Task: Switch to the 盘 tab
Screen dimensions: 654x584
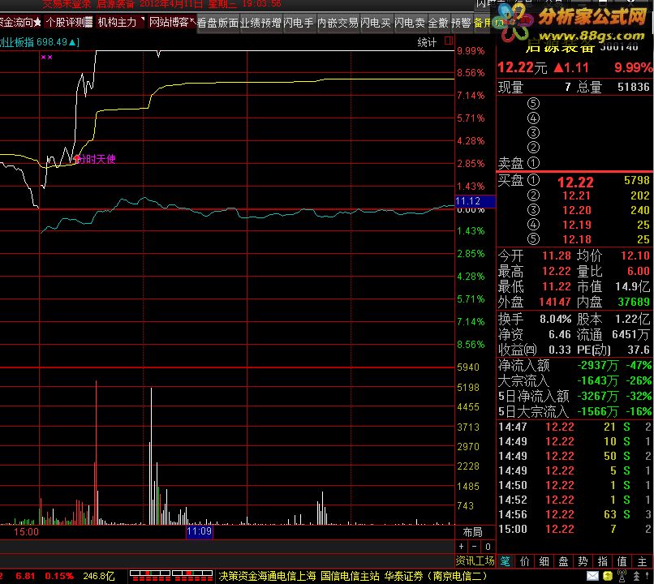Action: (563, 561)
